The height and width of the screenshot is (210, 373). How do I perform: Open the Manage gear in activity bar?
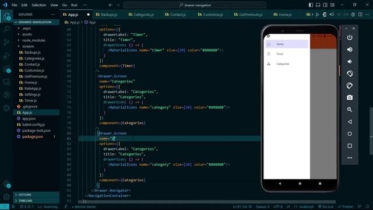click(x=6, y=197)
